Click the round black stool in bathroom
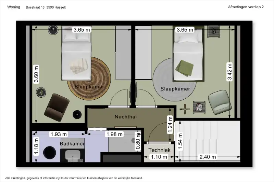This screenshot has height=182, width=274. (x=50, y=153)
